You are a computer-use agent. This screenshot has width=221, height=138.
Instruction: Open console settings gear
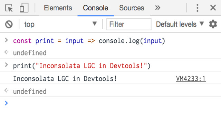coord(213,24)
